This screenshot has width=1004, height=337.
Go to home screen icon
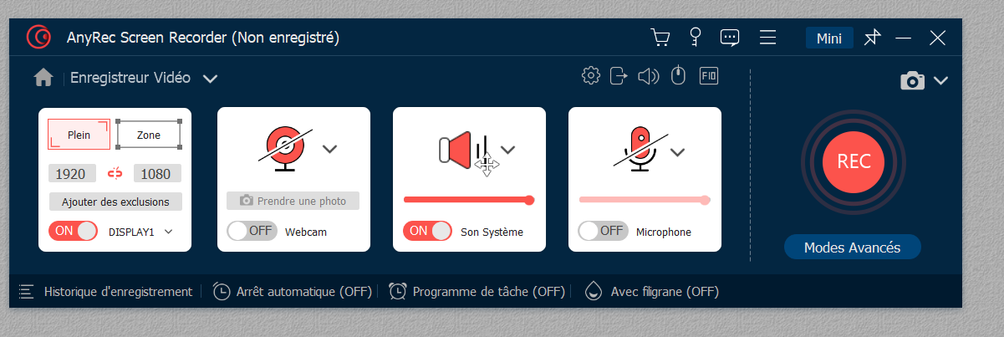coord(43,78)
